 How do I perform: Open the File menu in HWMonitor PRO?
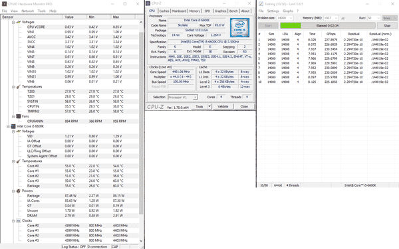pyautogui.click(x=5, y=11)
